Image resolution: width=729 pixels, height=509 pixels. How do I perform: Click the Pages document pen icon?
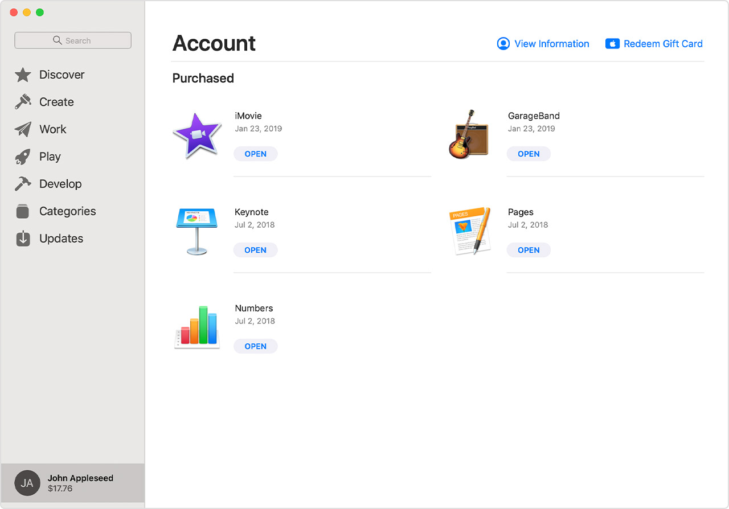[470, 231]
